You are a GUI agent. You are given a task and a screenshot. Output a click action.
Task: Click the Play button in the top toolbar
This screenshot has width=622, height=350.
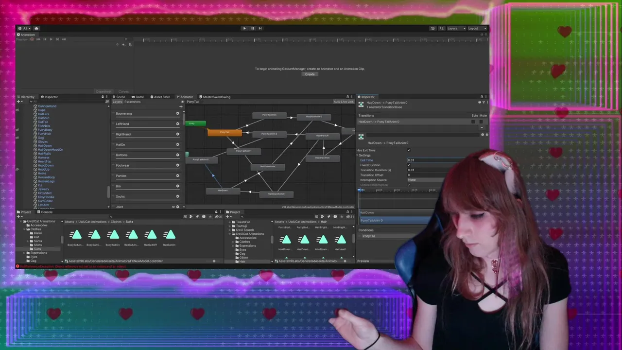(x=244, y=28)
